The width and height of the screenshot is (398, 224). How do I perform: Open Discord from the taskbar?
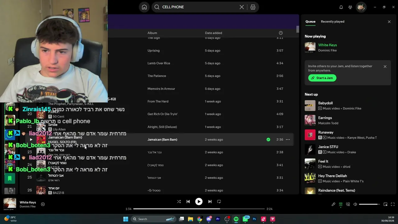(209, 219)
